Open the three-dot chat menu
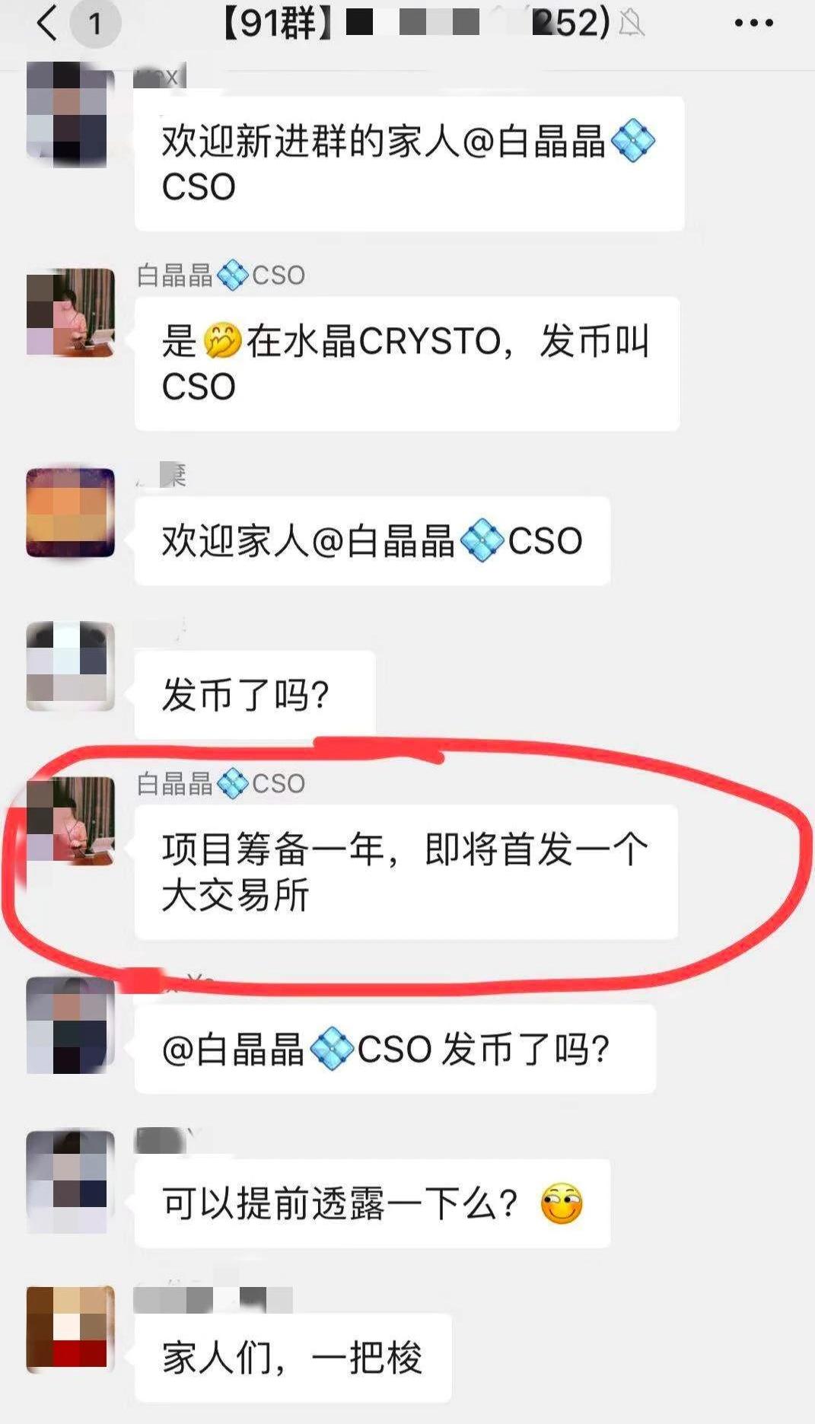 pyautogui.click(x=753, y=24)
